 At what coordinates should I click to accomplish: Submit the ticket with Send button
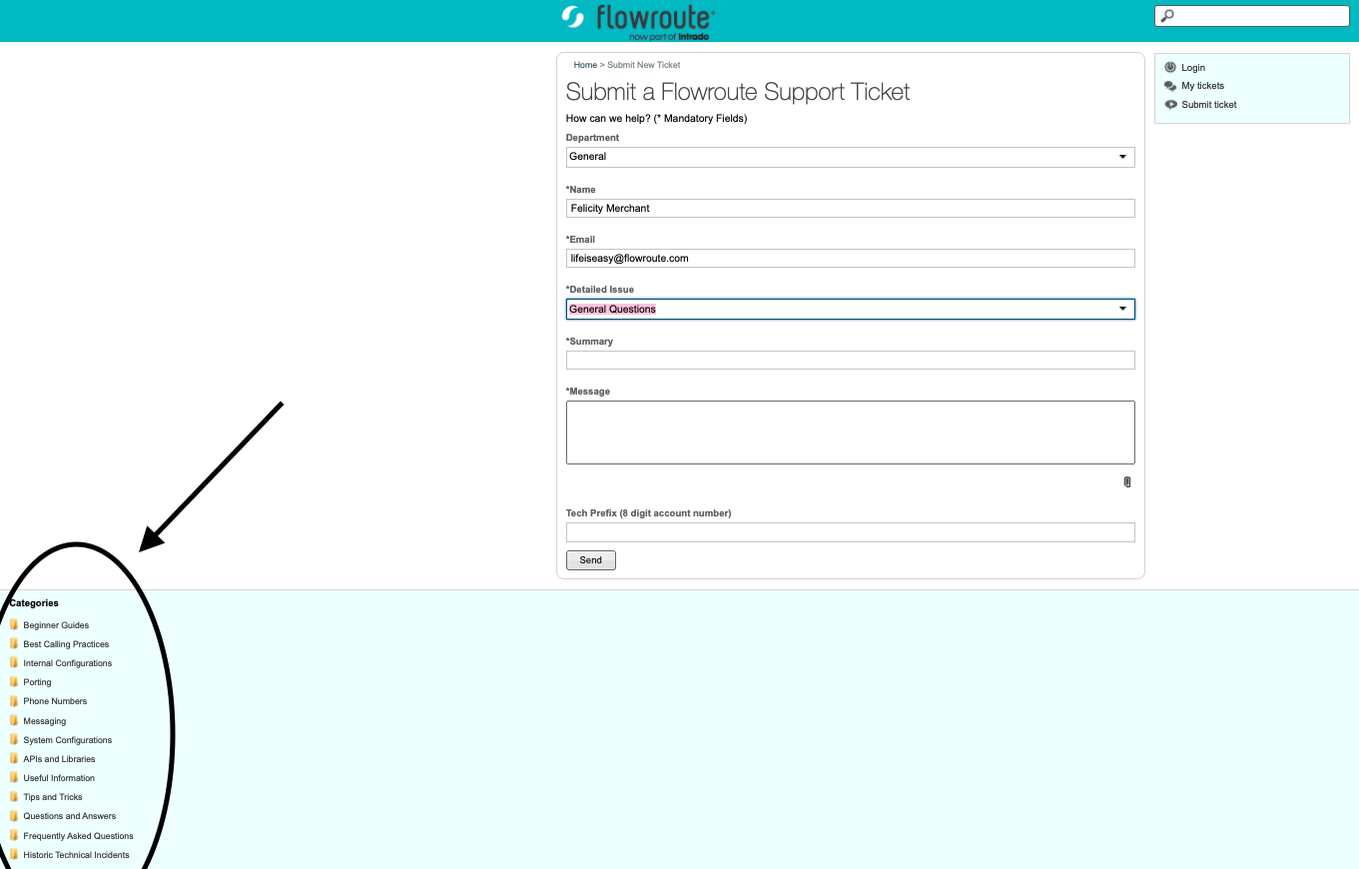click(x=591, y=560)
